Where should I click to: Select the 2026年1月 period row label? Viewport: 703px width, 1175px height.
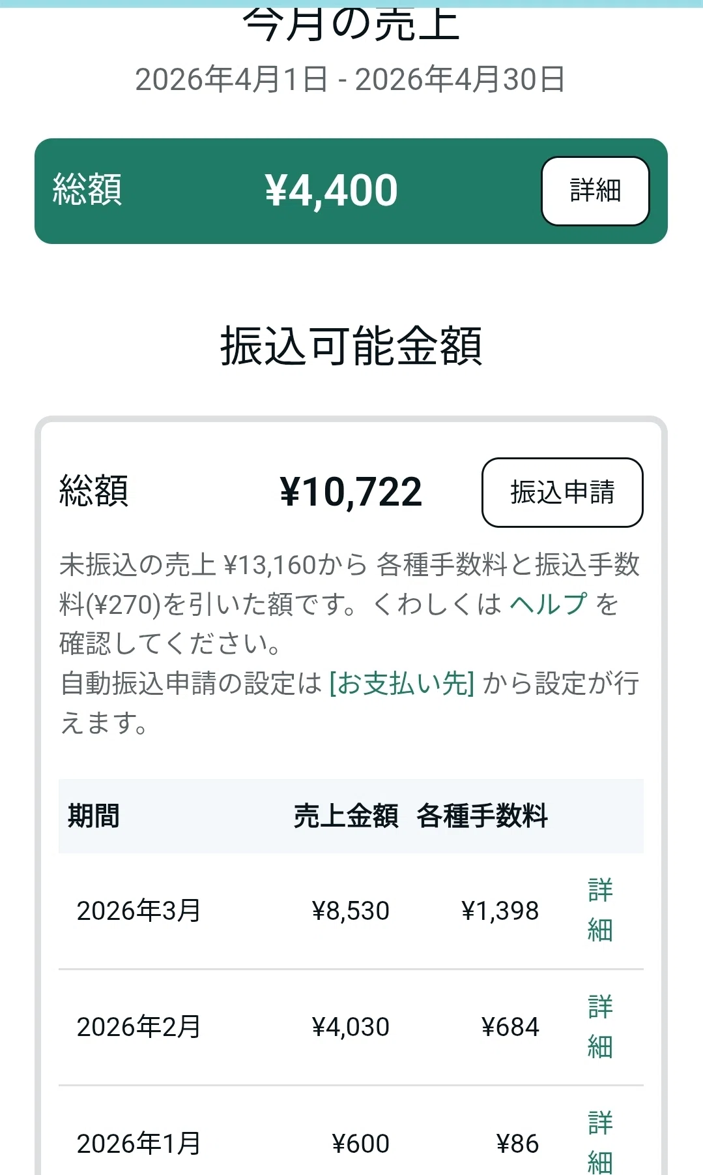coord(139,1144)
